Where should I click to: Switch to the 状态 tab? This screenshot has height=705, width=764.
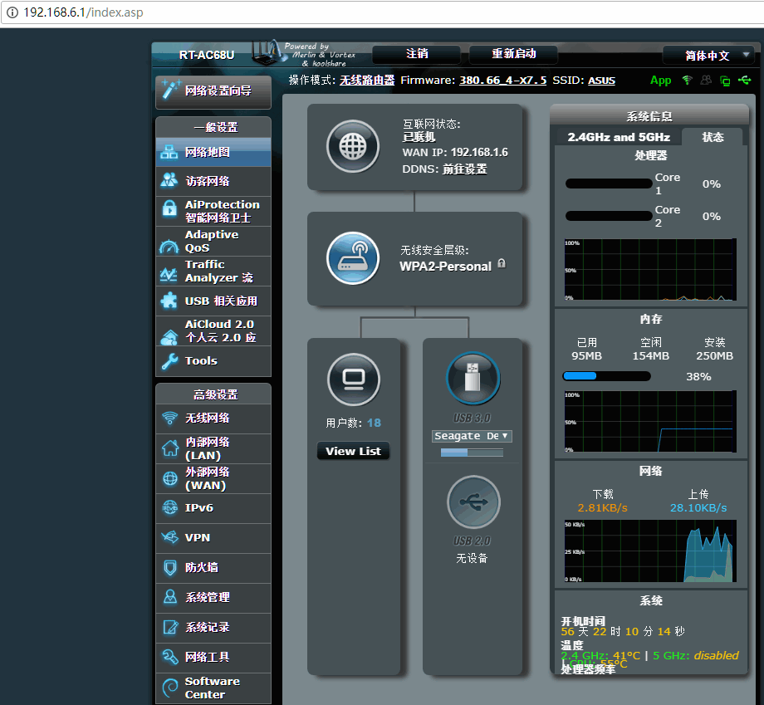(x=713, y=137)
